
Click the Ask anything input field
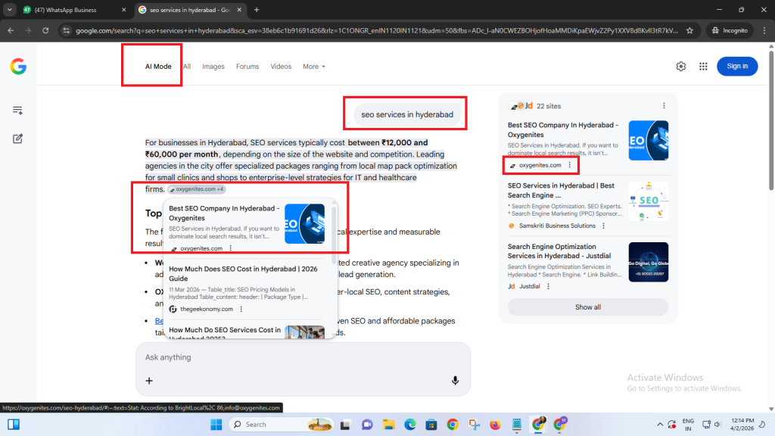click(303, 357)
